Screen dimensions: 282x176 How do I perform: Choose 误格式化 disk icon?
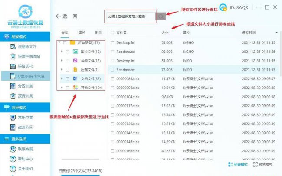tap(13, 66)
